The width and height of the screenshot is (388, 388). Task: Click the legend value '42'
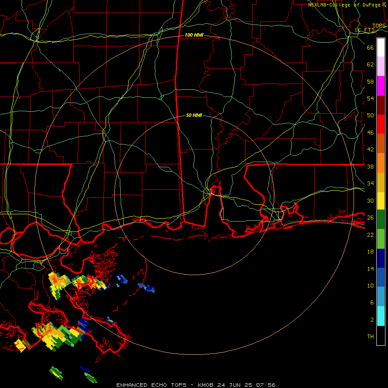pos(370,150)
